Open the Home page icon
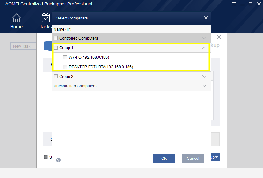Image resolution: width=263 pixels, height=178 pixels. tap(17, 18)
